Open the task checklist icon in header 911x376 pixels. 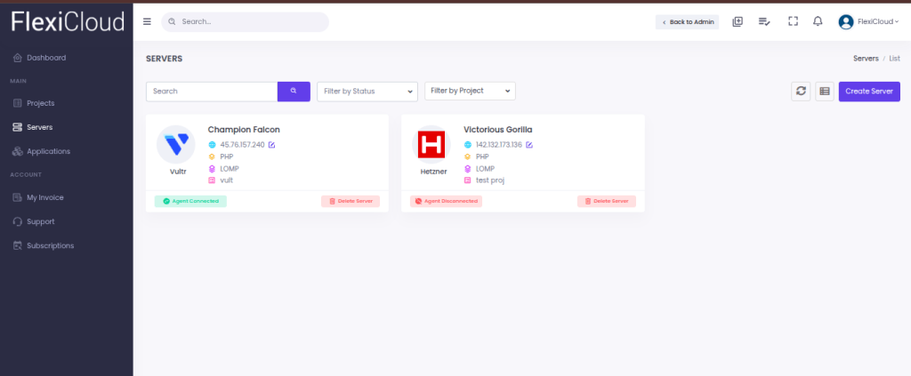[763, 21]
